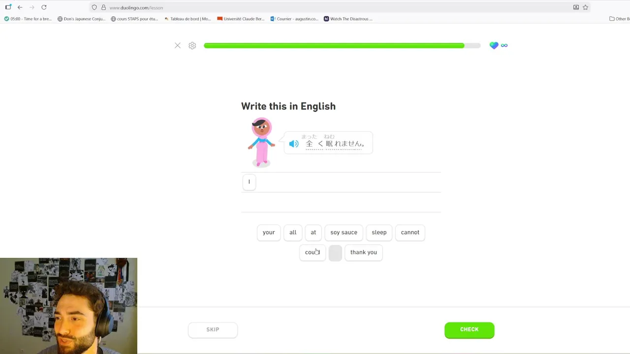The height and width of the screenshot is (354, 630).
Task: Select the word tile "could"
Action: [313, 252]
